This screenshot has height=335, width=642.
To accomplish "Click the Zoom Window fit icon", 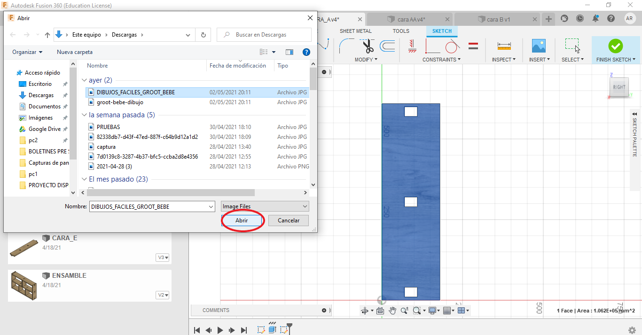I will [x=416, y=311].
